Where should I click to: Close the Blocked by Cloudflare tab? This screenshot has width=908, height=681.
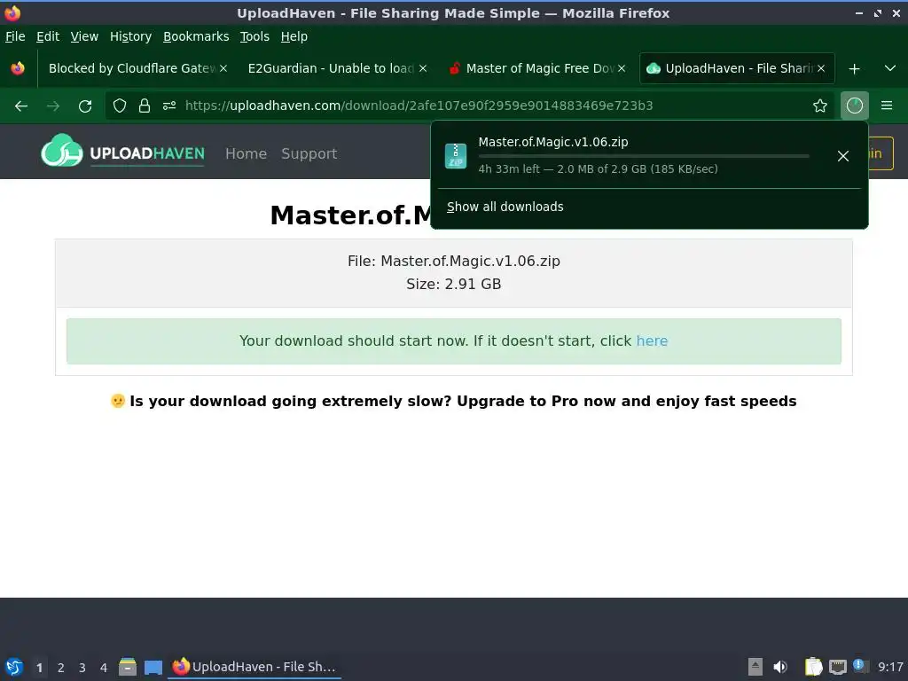point(223,68)
